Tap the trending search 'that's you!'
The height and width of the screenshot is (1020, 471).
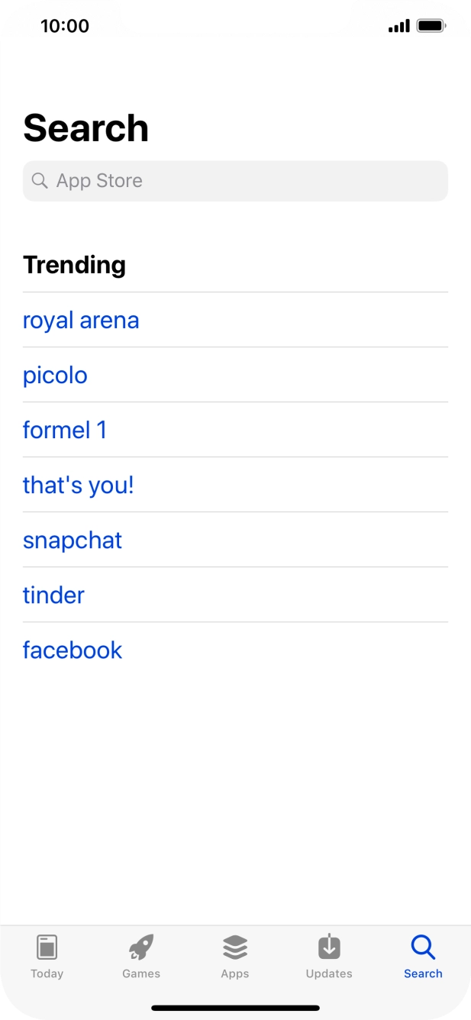click(78, 485)
